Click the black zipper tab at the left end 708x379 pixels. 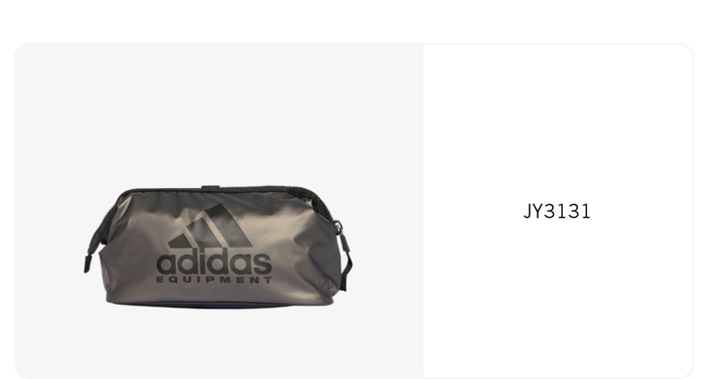[87, 264]
